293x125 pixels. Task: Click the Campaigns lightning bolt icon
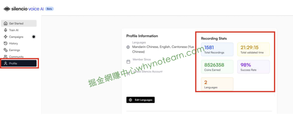click(6, 37)
